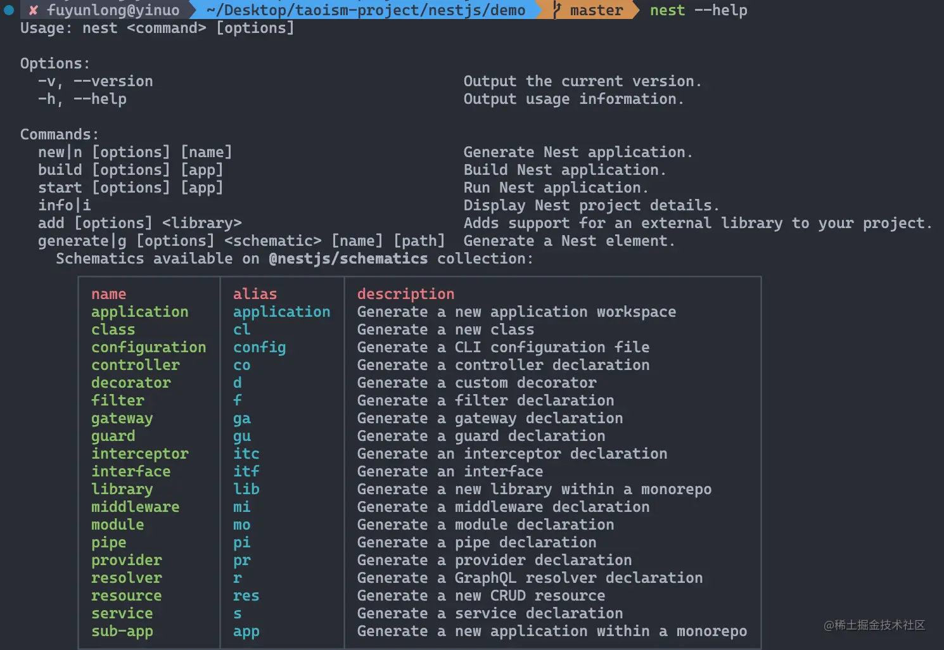Image resolution: width=944 pixels, height=650 pixels.
Task: Click 'Build Nest application.' description
Action: 564,170
